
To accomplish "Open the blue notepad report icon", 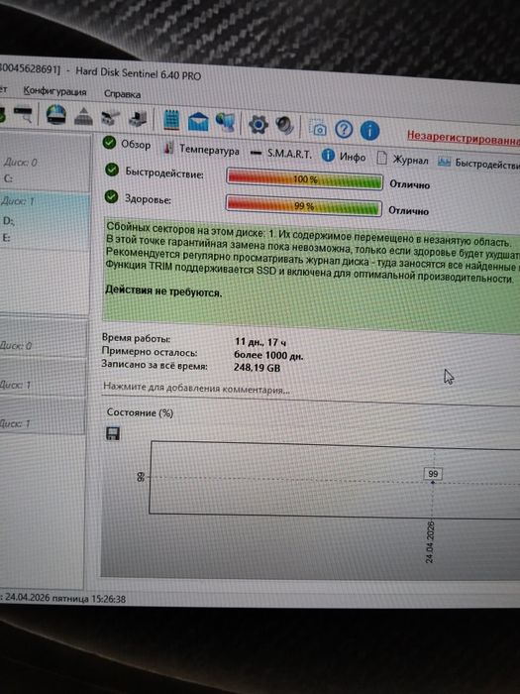I will click(171, 120).
